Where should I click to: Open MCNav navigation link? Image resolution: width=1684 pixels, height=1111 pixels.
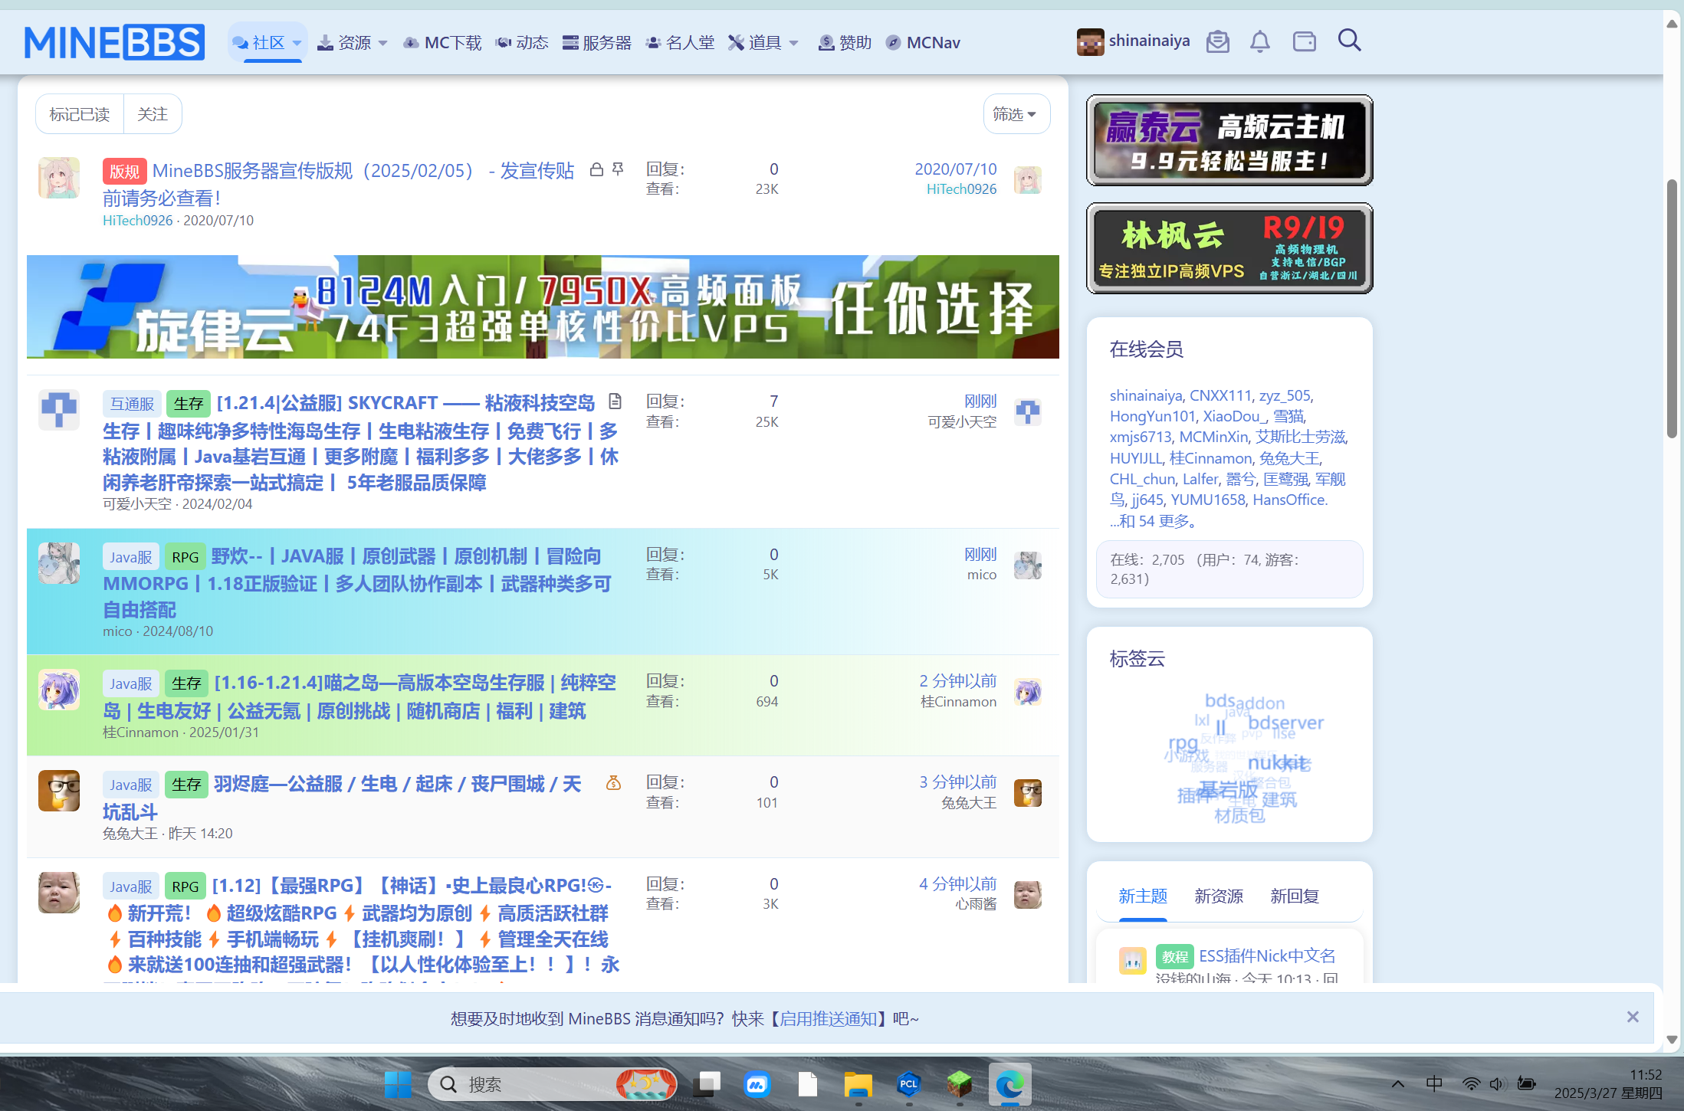click(x=923, y=43)
